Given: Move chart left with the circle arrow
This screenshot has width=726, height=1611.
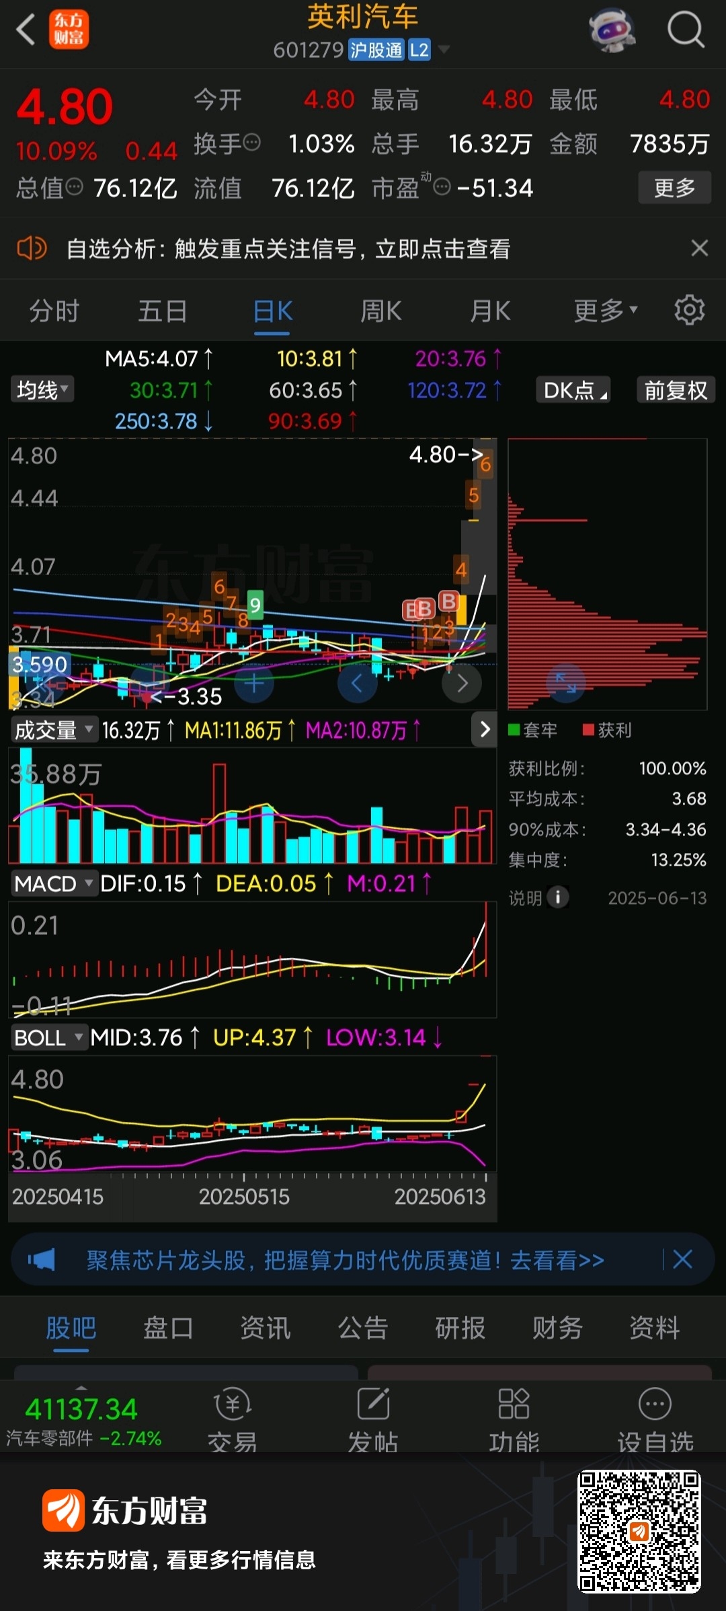Looking at the screenshot, I should [x=356, y=683].
